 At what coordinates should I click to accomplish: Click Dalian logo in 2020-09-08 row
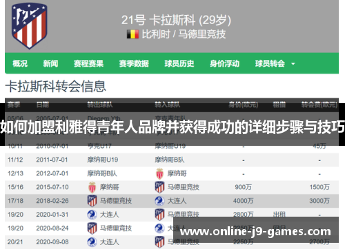click(x=92, y=242)
